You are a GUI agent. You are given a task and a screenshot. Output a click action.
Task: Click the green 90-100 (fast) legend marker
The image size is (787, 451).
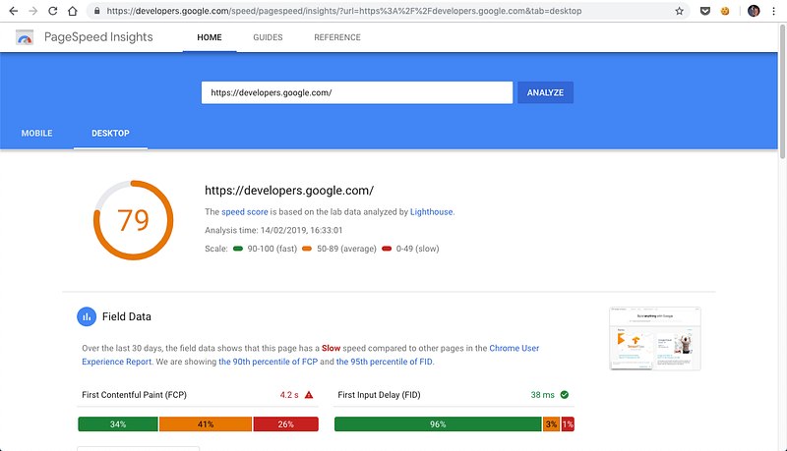click(x=238, y=249)
